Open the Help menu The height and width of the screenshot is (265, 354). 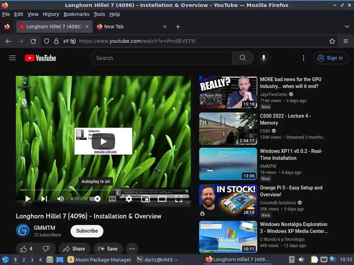click(115, 14)
